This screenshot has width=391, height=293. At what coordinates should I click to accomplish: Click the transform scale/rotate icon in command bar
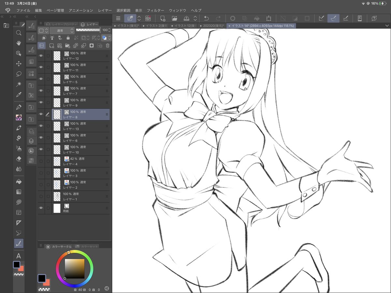click(268, 18)
